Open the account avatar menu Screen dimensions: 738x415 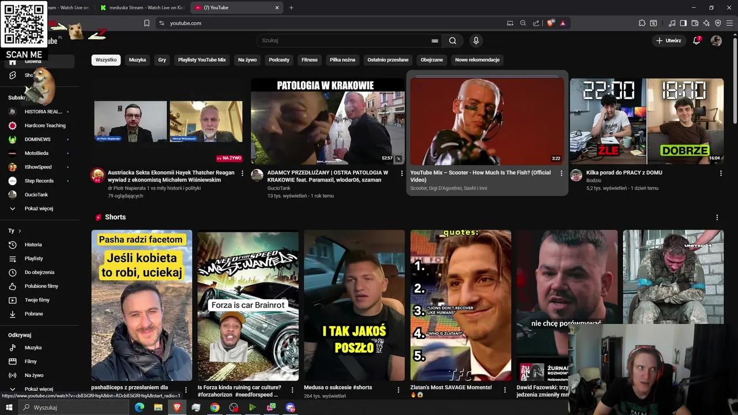716,40
